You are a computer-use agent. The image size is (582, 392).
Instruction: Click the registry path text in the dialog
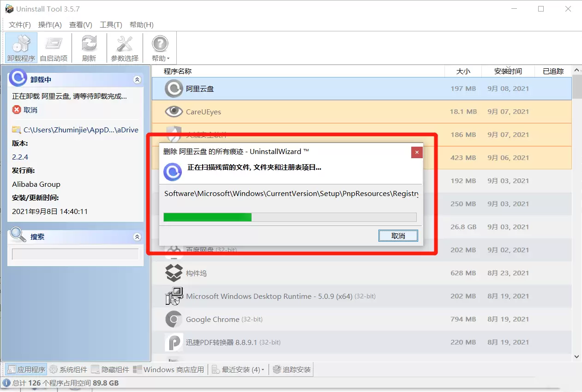291,194
